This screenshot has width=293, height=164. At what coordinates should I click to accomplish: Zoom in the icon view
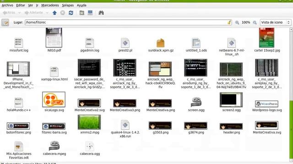point(255,22)
